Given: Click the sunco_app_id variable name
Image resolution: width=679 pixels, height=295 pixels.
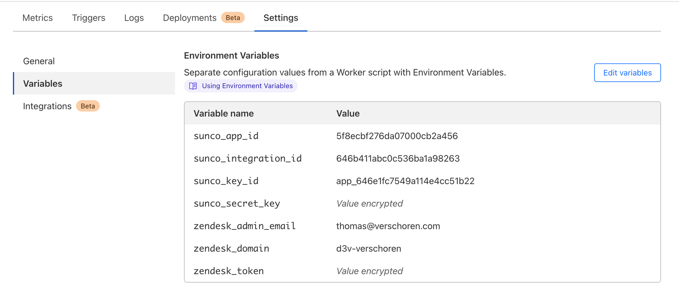Looking at the screenshot, I should click(226, 136).
